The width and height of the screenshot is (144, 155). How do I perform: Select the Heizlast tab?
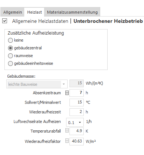click(35, 12)
